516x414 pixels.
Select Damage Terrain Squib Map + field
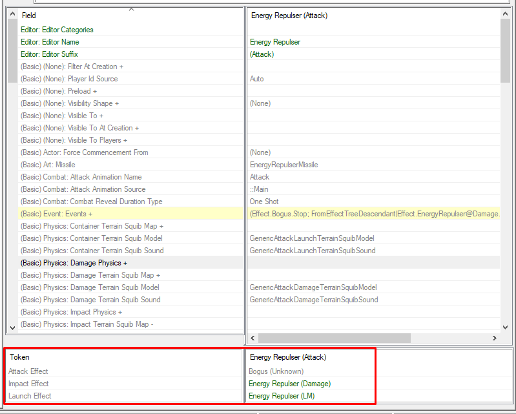click(130, 275)
